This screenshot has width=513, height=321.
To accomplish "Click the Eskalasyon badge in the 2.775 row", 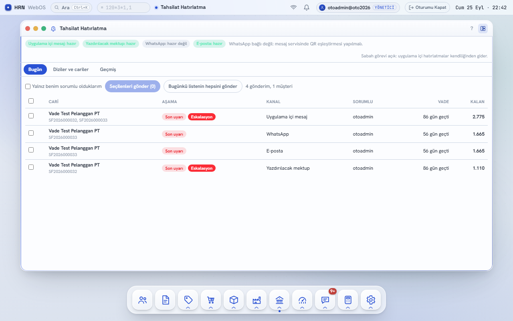I will [x=202, y=117].
